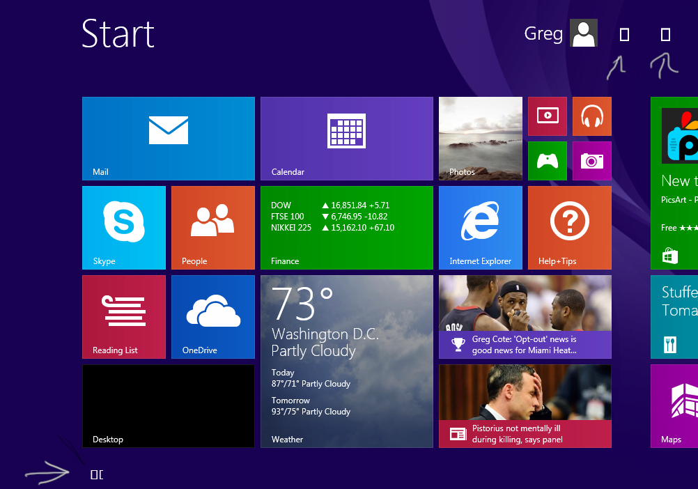Open the Mail tile
The image size is (698, 489).
tap(169, 139)
